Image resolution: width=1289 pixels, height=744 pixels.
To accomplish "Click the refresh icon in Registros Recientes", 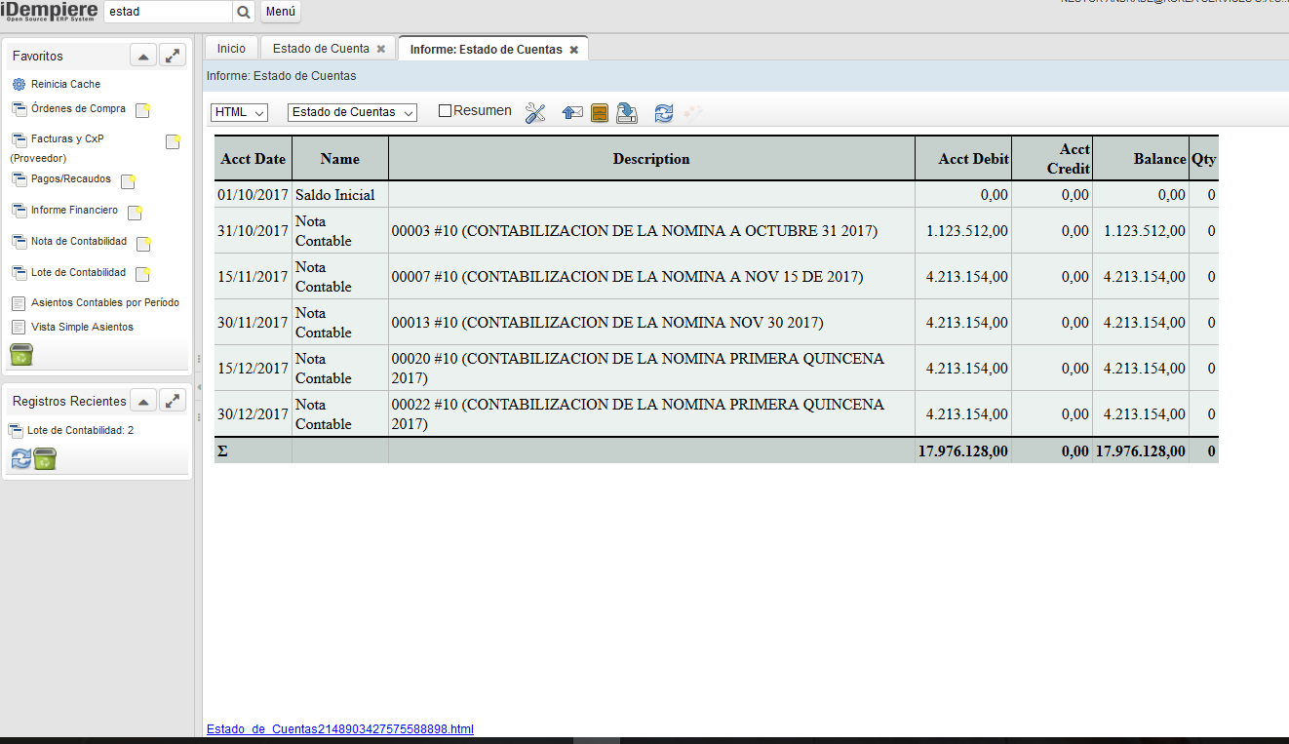I will (x=20, y=459).
